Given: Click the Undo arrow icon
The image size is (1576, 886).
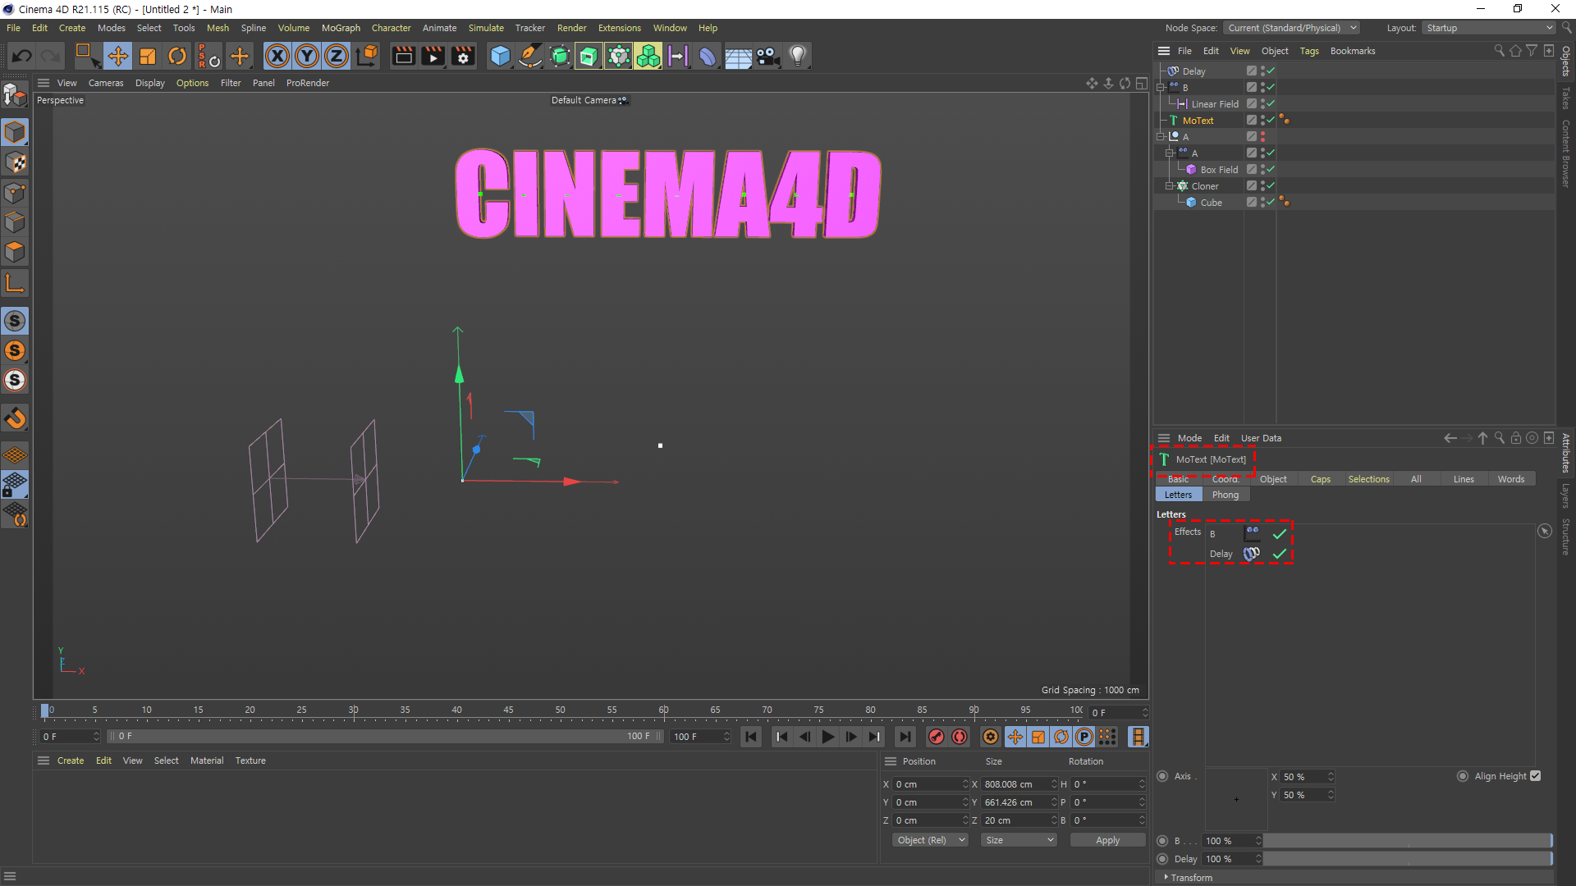Looking at the screenshot, I should 22,56.
